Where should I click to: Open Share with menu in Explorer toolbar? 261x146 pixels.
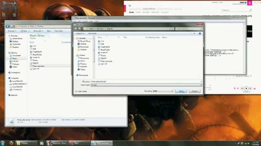38,31
